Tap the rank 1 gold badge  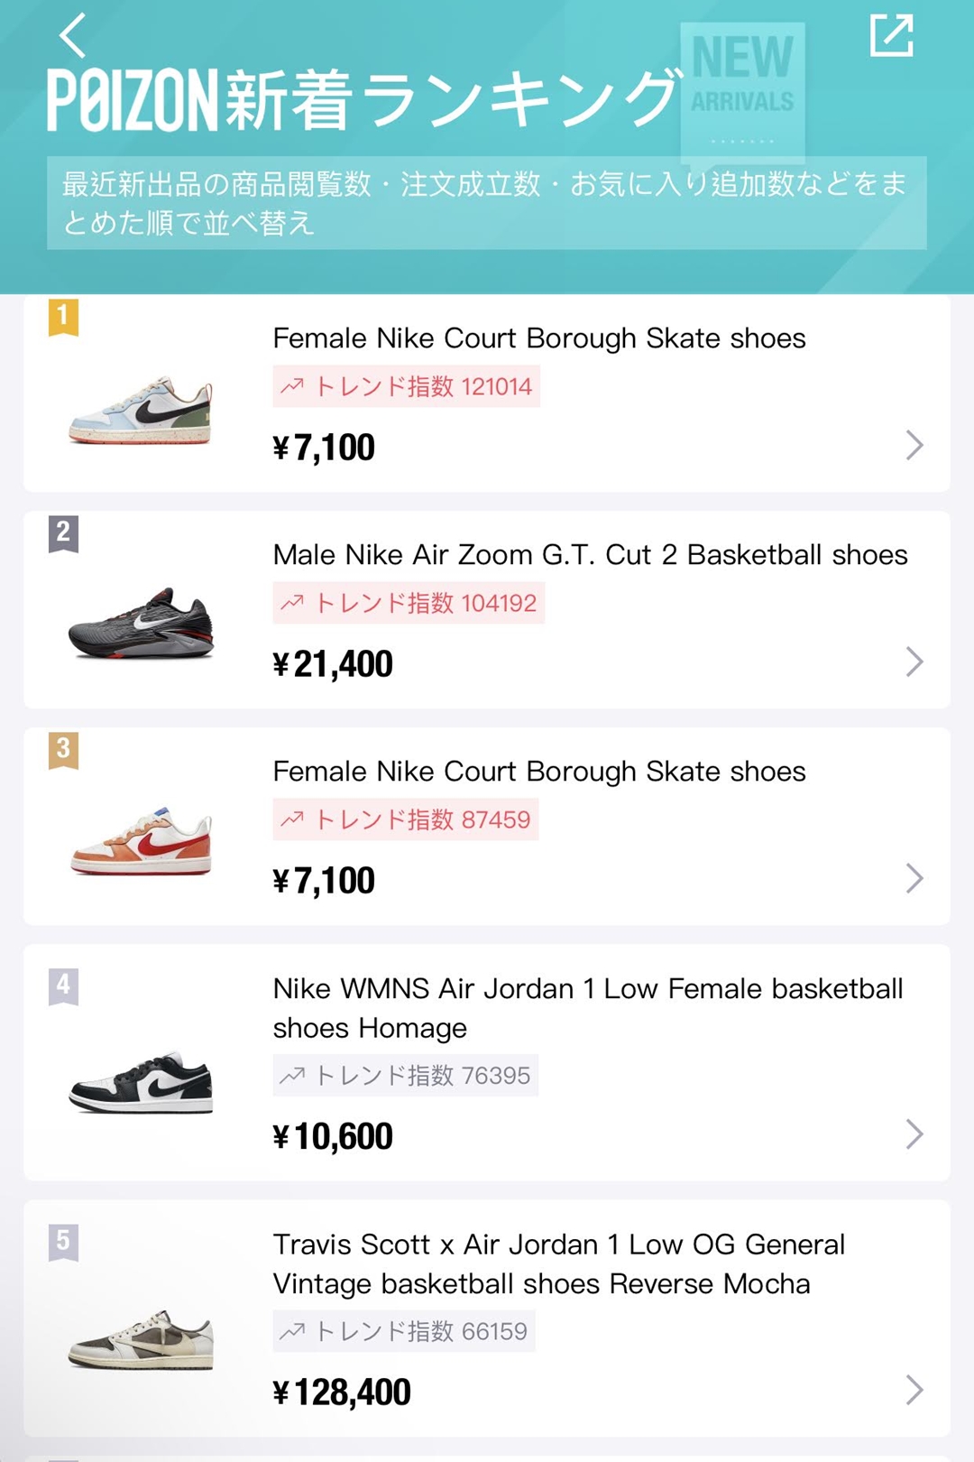(x=63, y=317)
